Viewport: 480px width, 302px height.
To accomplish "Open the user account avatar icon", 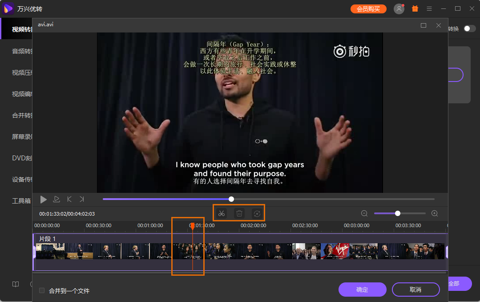I will click(399, 8).
